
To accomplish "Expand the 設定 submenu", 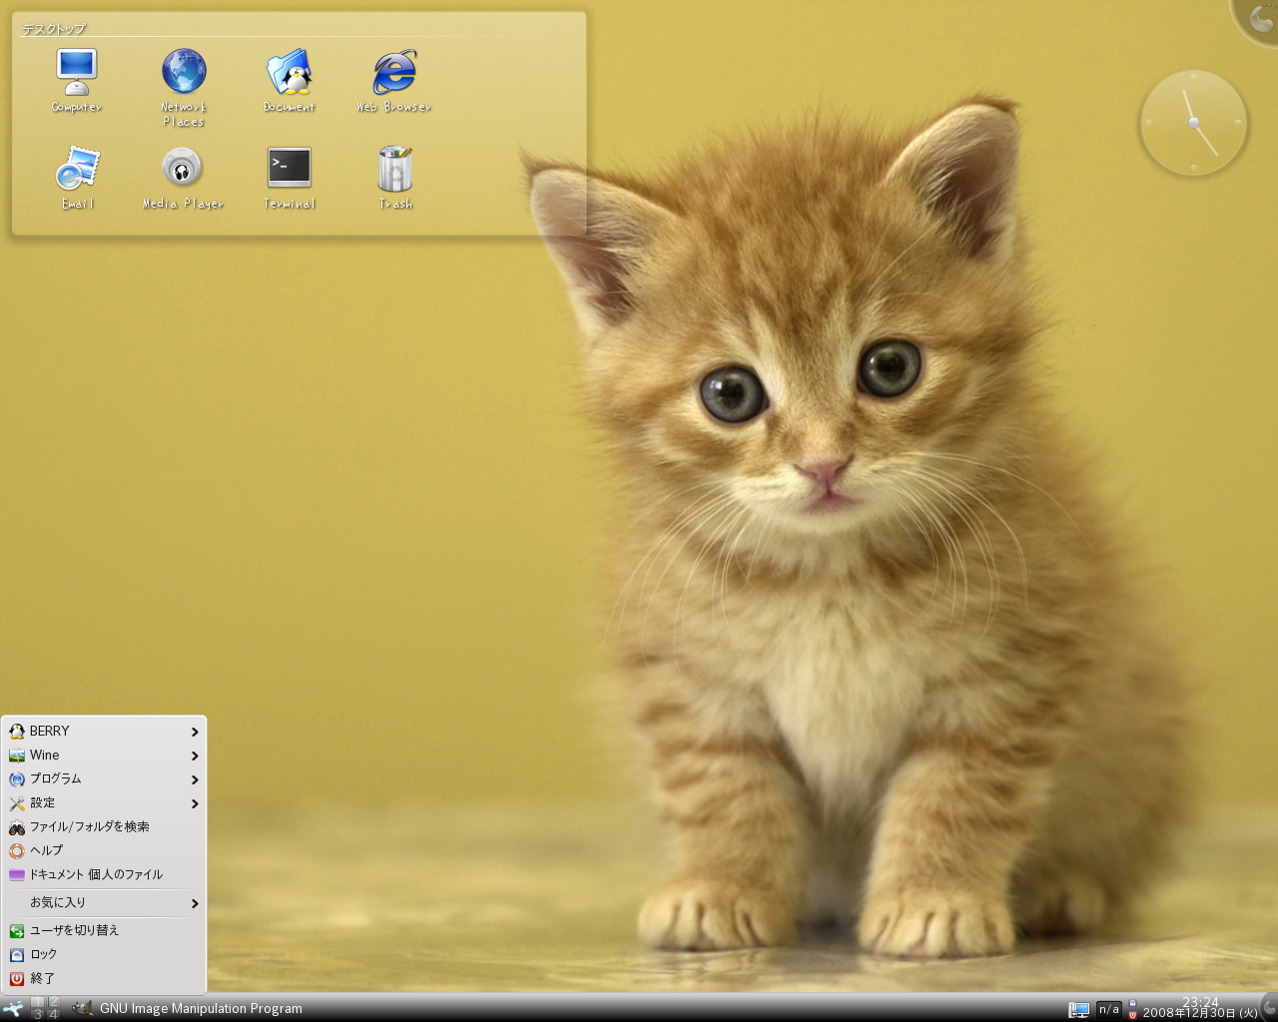I will pyautogui.click(x=104, y=803).
